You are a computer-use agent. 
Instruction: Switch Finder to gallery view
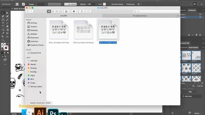point(61,11)
